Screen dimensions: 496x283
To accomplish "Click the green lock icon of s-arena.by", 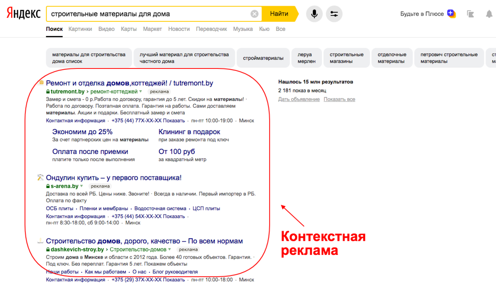I will [48, 186].
